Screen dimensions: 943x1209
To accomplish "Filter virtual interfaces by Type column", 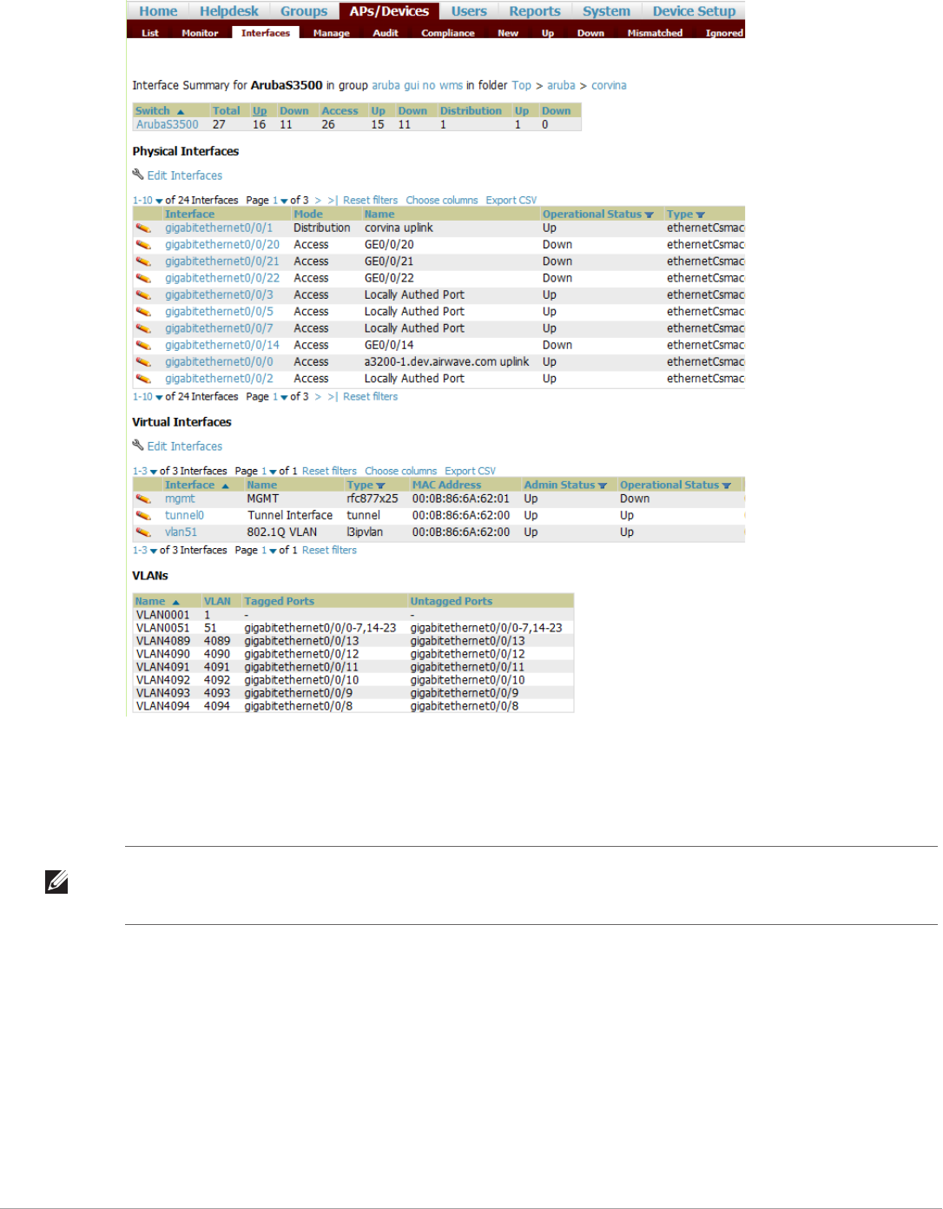I will [x=380, y=486].
